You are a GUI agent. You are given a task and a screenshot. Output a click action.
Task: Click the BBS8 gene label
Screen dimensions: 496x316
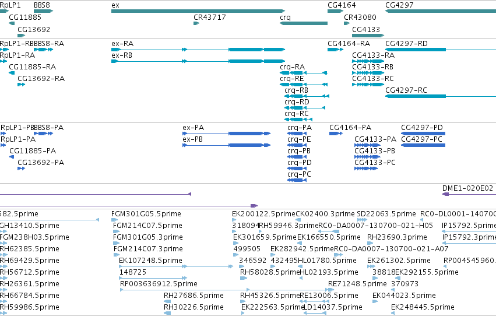(42, 5)
